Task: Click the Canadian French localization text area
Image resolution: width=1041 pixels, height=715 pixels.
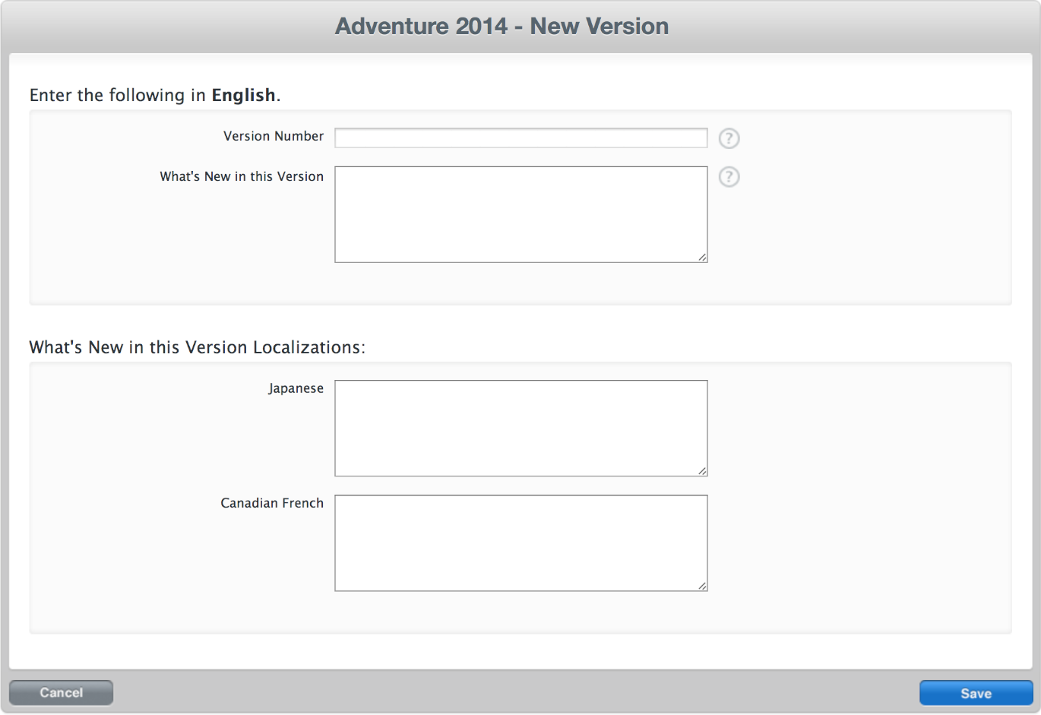Action: point(520,541)
